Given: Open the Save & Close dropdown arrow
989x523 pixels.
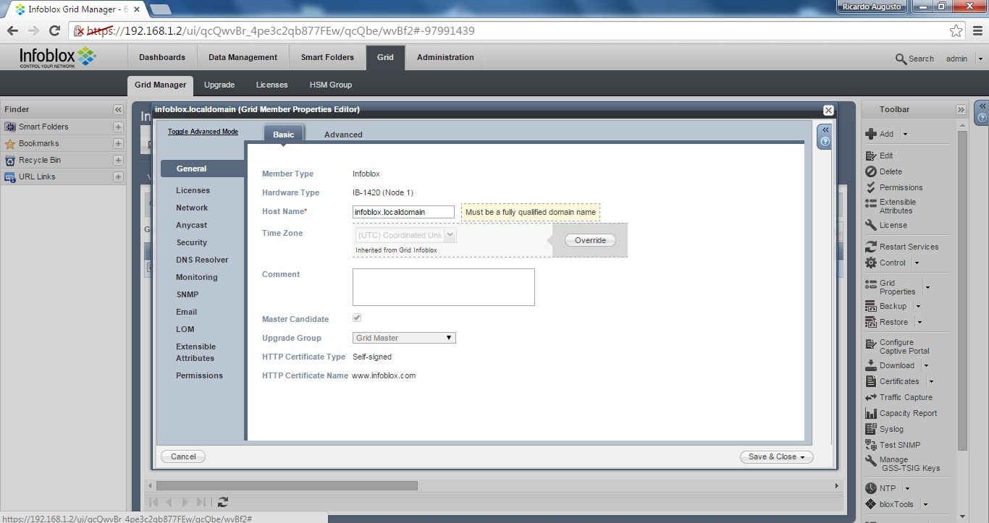Looking at the screenshot, I should [x=803, y=457].
